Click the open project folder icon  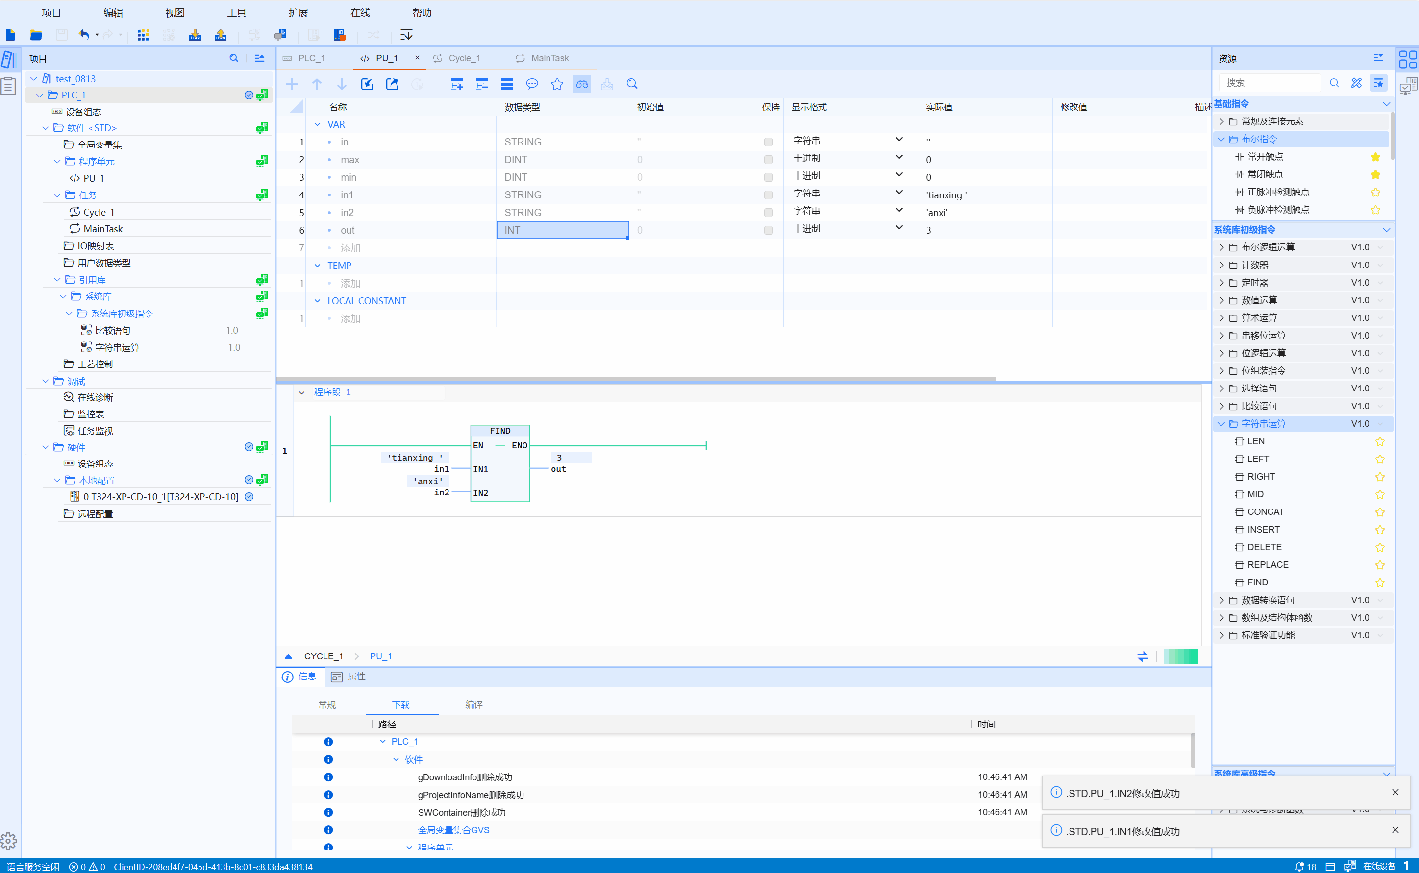36,35
